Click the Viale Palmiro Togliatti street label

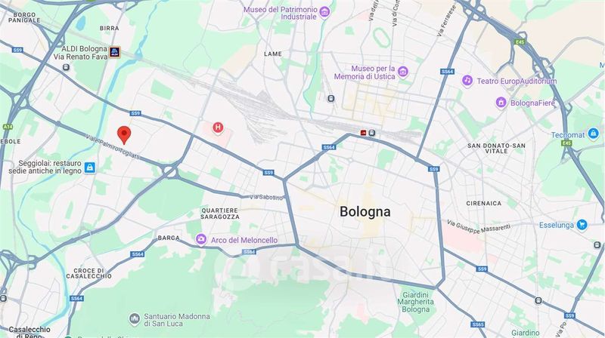tap(112, 148)
